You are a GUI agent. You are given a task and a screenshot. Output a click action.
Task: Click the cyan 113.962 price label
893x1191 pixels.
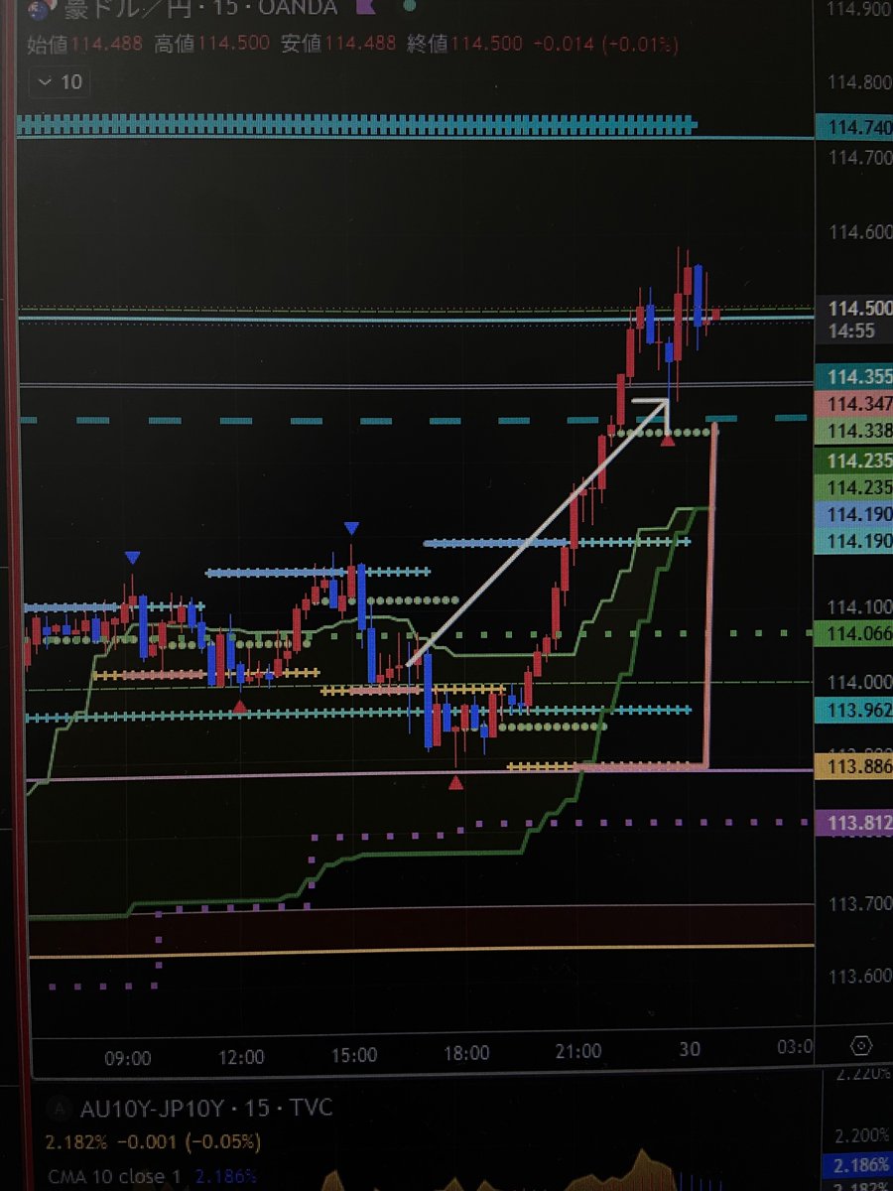tap(855, 711)
